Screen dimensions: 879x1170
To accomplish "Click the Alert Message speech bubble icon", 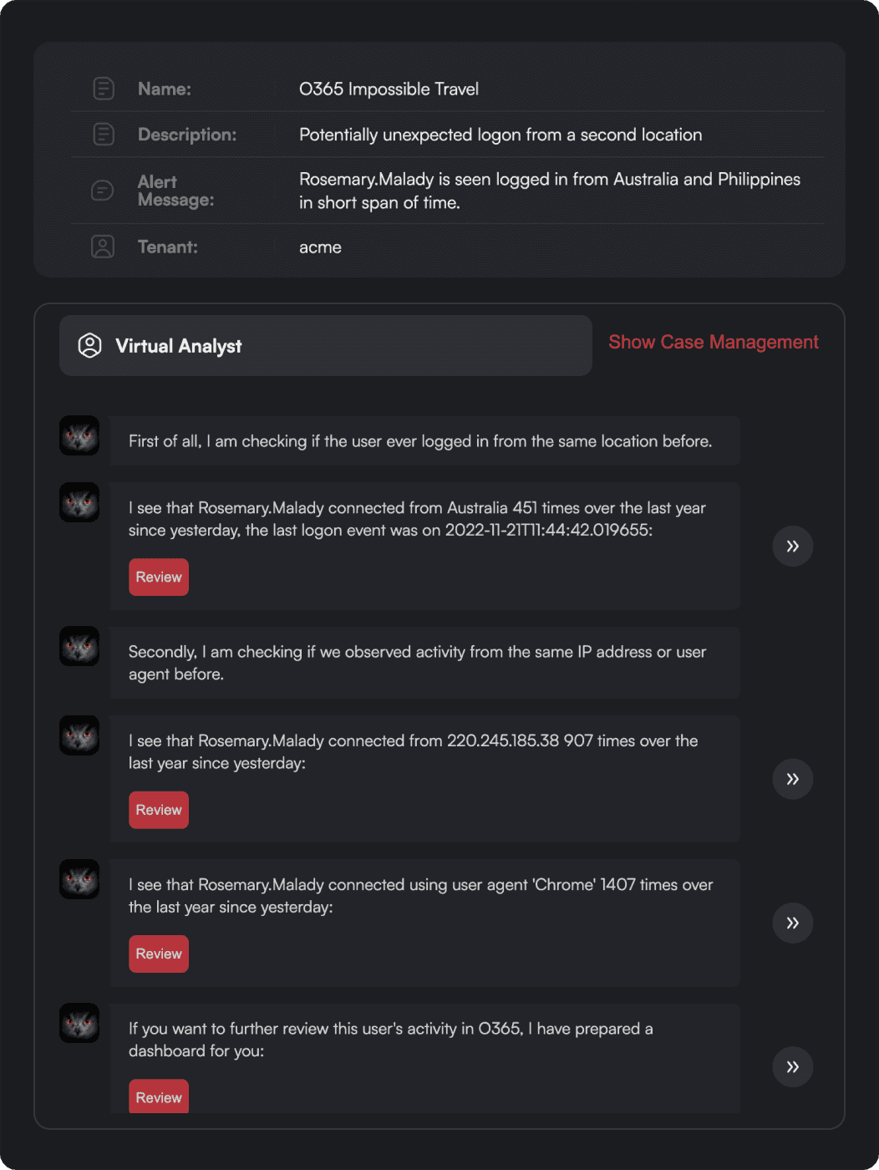I will click(x=102, y=191).
